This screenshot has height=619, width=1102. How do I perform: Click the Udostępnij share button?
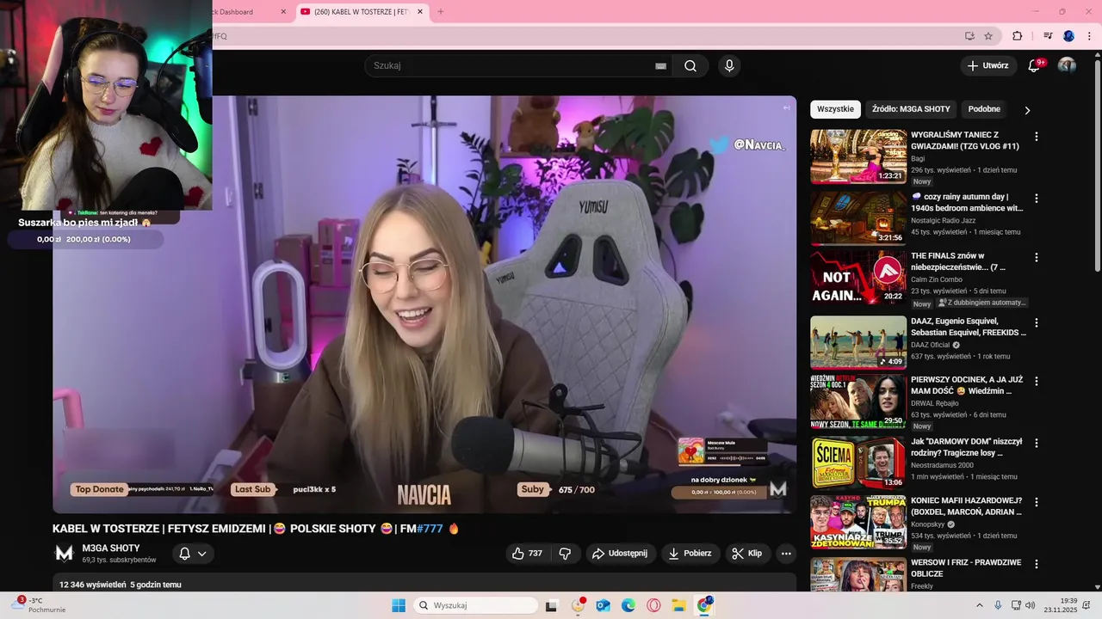(621, 554)
